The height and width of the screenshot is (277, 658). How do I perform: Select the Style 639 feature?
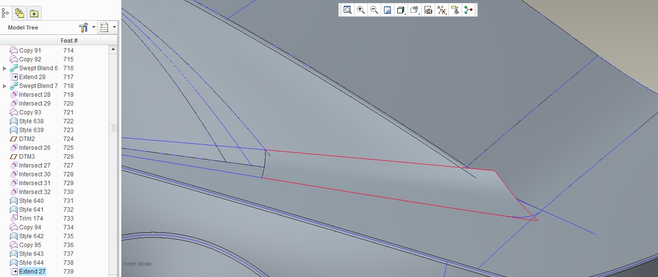point(31,130)
